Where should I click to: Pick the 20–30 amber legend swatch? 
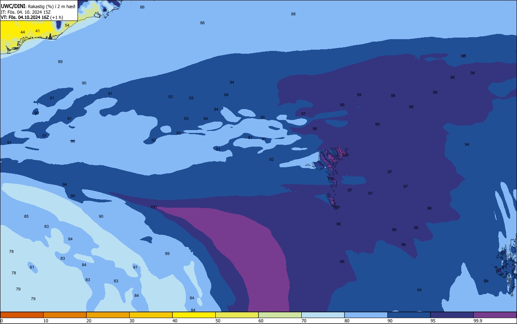point(108,315)
